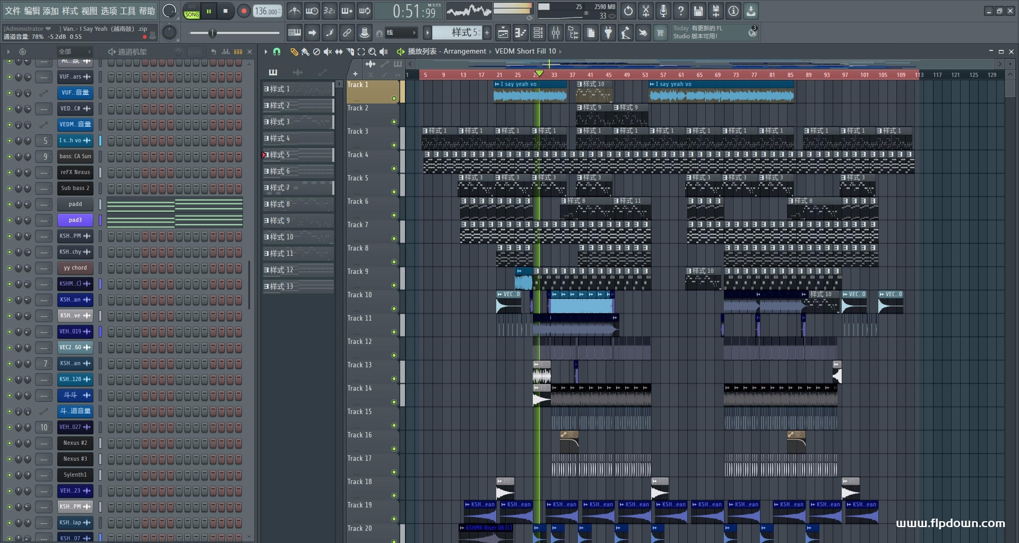Click the save project floppy icon
This screenshot has width=1019, height=543.
[x=698, y=11]
